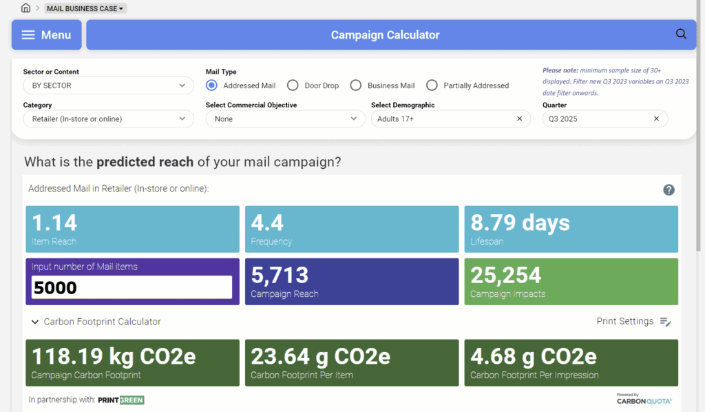Click the Print Settings edit icon
The width and height of the screenshot is (705, 412).
665,322
